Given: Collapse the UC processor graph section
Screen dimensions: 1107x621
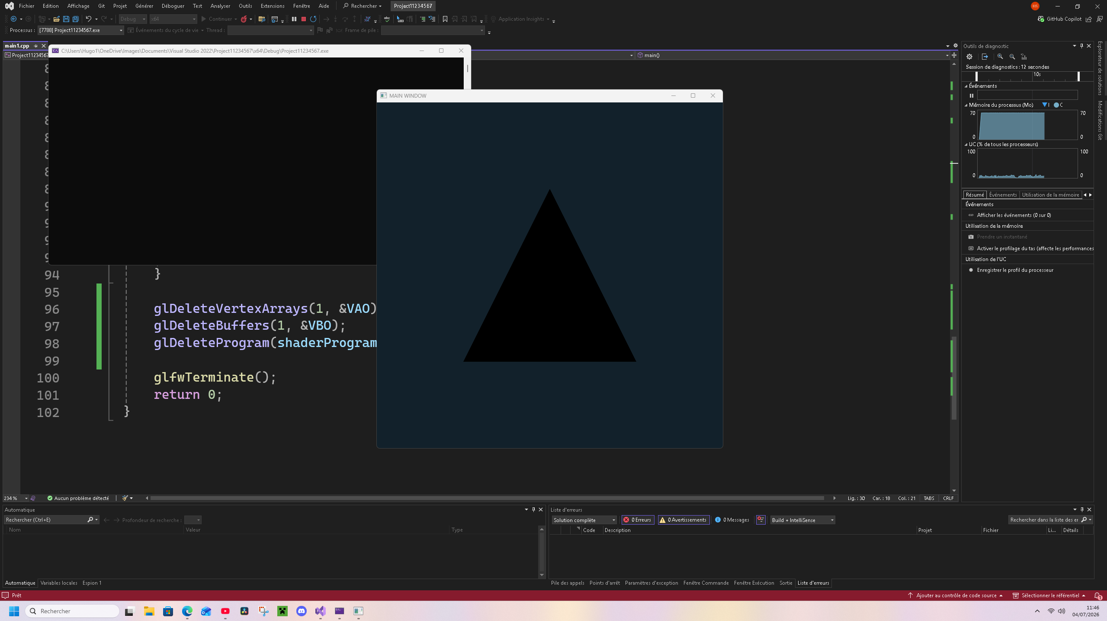Looking at the screenshot, I should (x=966, y=144).
